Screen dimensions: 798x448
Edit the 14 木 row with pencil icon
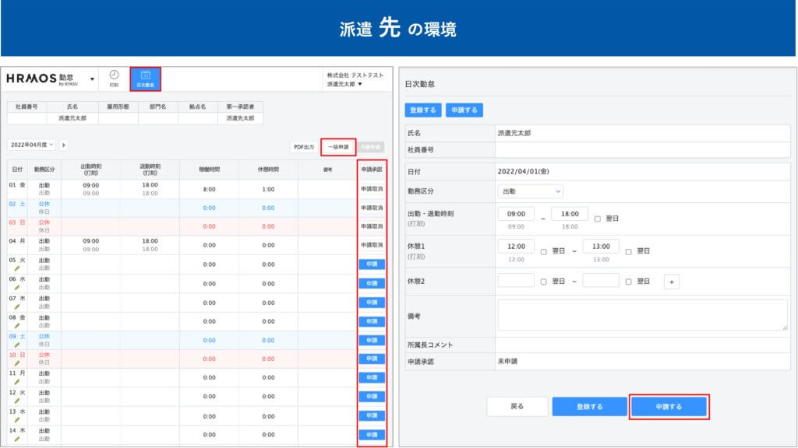tap(17, 439)
